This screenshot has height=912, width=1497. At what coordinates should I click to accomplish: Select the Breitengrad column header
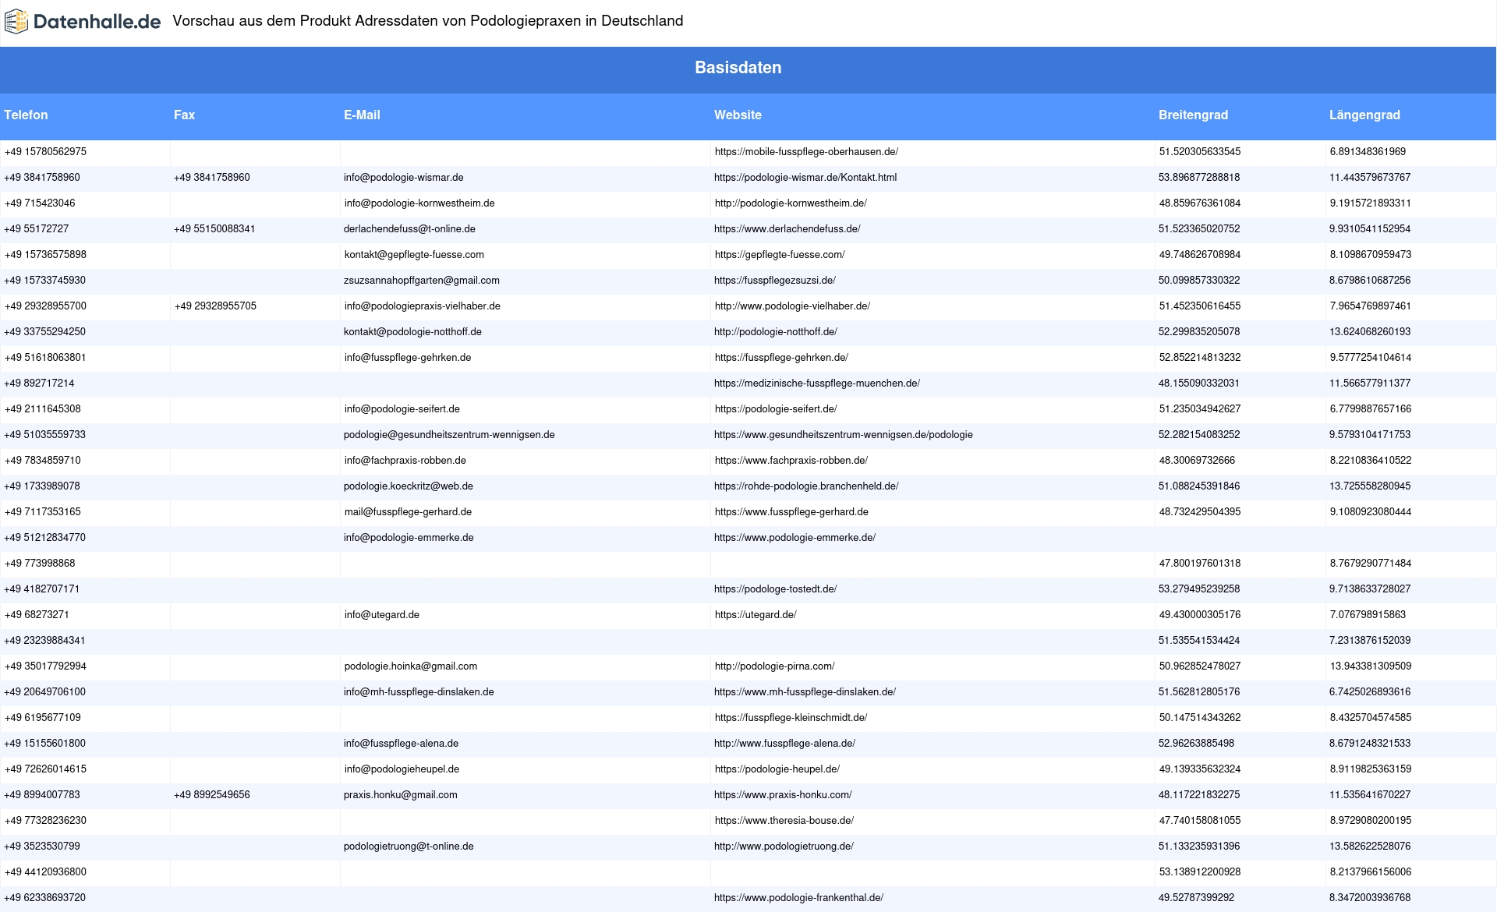click(x=1193, y=115)
